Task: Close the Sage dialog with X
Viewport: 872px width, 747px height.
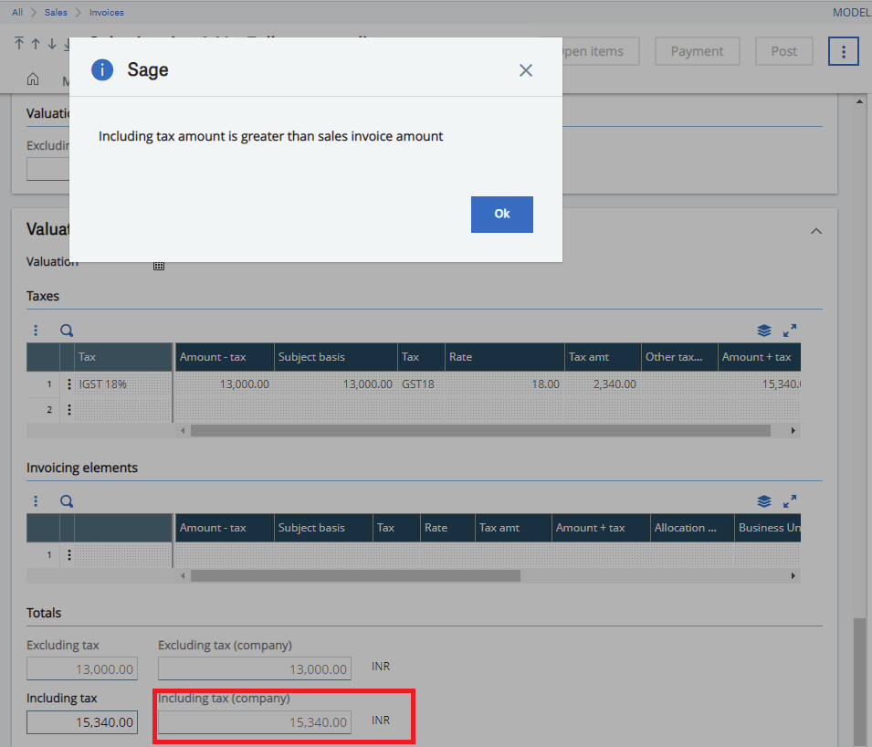Action: pos(526,70)
